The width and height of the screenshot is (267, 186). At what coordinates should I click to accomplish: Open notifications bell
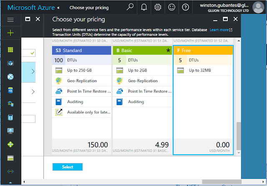(x=144, y=7)
